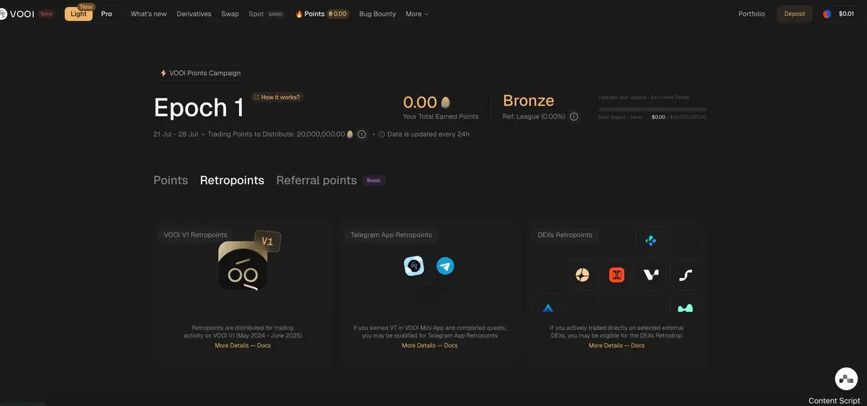Open the Referral points tab

pos(316,181)
